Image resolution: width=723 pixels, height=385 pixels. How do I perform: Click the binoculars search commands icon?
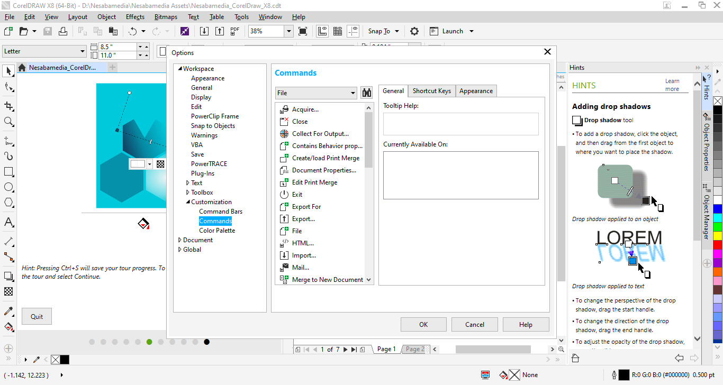[x=366, y=93]
